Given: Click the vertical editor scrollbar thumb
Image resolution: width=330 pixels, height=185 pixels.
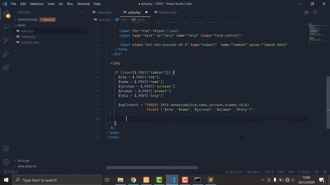Looking at the screenshot, I should coord(328,103).
